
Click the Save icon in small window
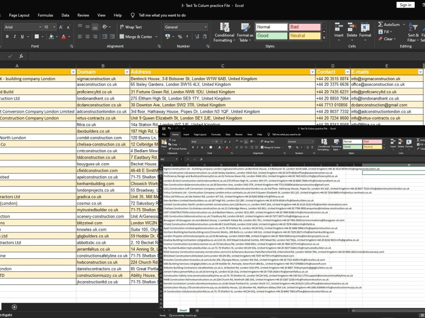[x=164, y=128]
